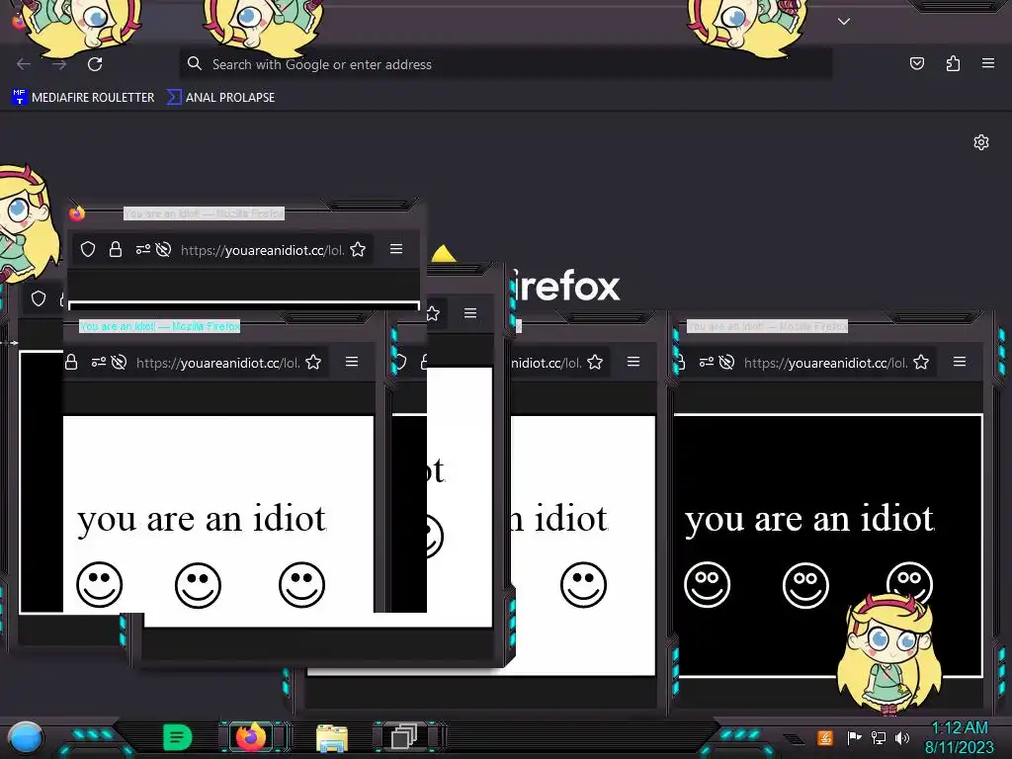Open the MEDIAFIRE ROULETTER bookmark
This screenshot has width=1012, height=759.
[84, 98]
